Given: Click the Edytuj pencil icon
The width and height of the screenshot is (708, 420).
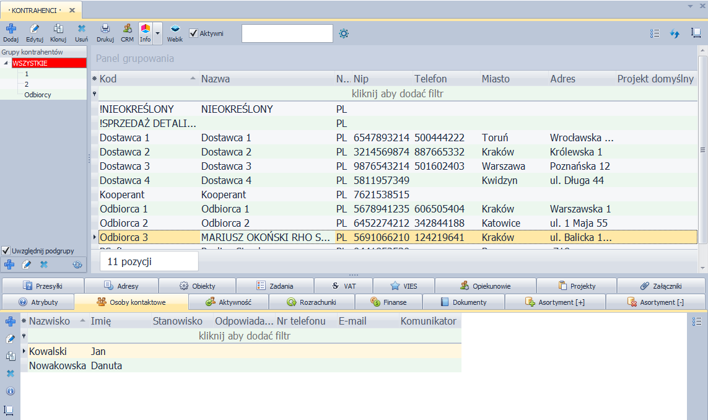Looking at the screenshot, I should pos(35,32).
